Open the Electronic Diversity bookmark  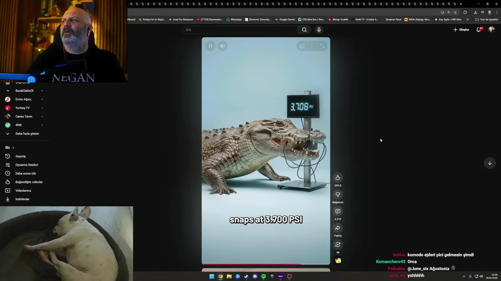(x=258, y=20)
